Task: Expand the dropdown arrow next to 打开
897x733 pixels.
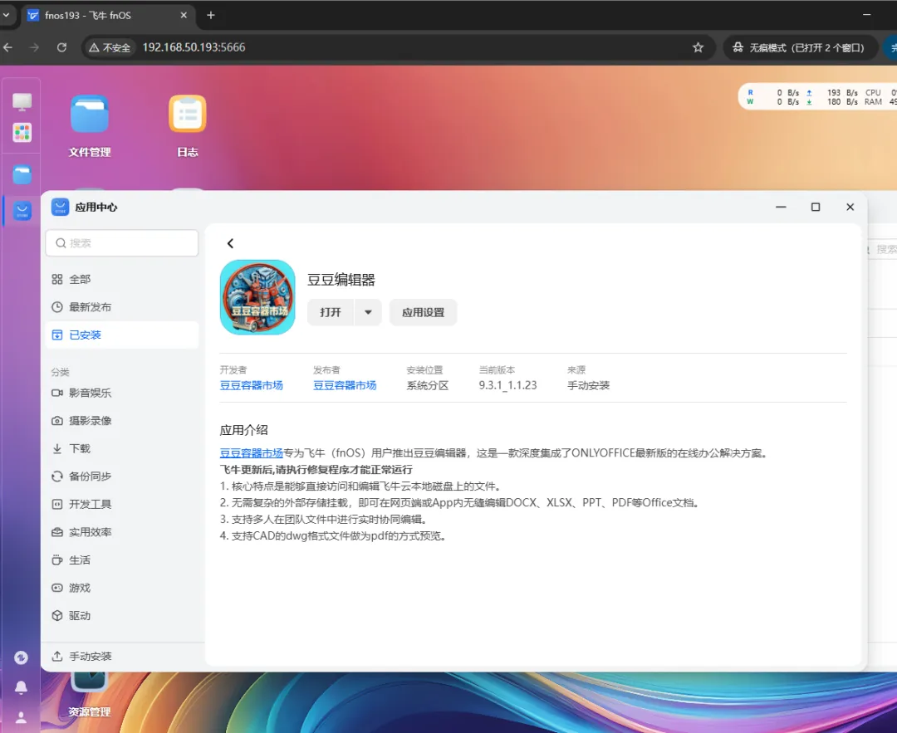Action: coord(368,312)
